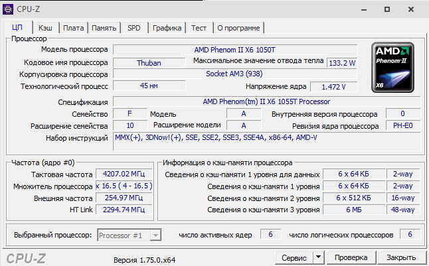Image resolution: width=429 pixels, height=266 pixels.
Task: Click the Семейство value F
Action: click(x=130, y=113)
